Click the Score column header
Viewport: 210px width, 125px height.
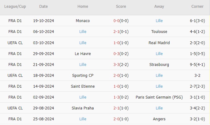121,7
